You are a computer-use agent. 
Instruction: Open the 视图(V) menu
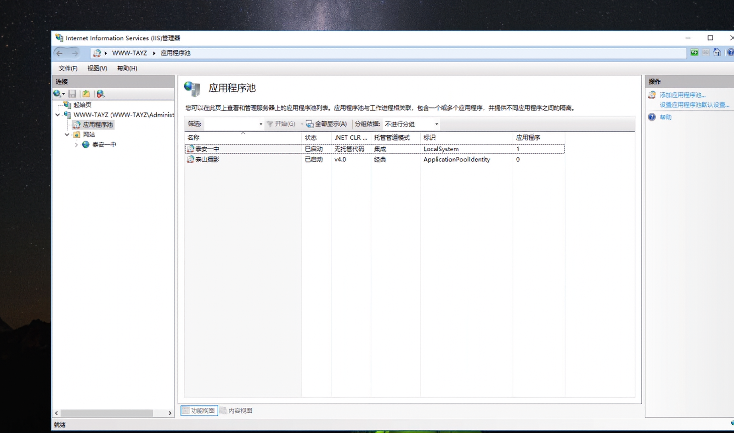pos(97,68)
